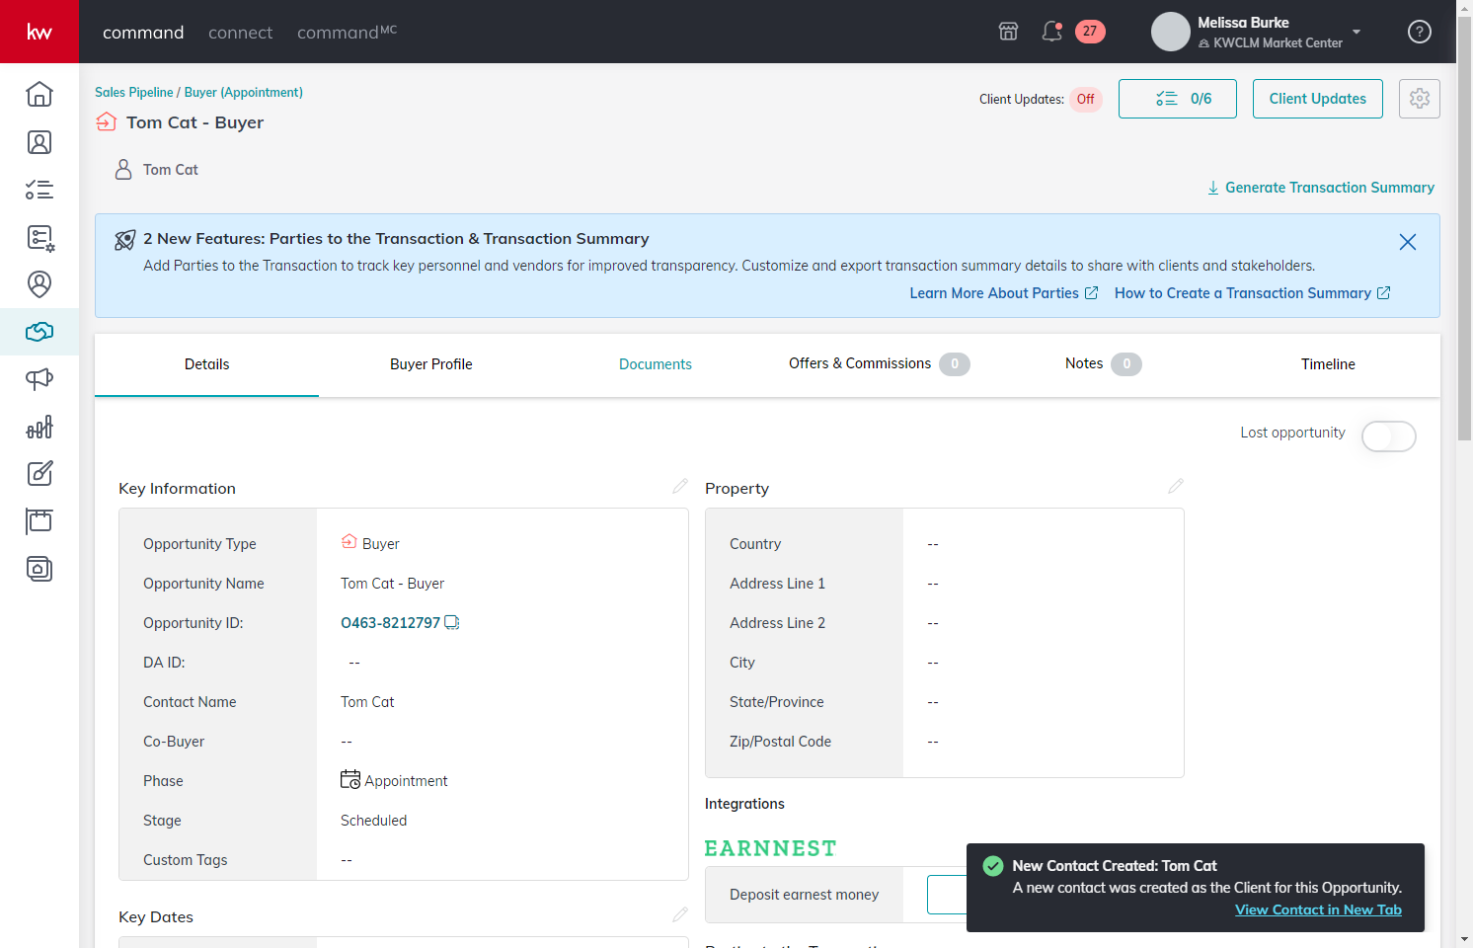This screenshot has height=948, width=1473.
Task: Open the connect menu item
Action: tap(241, 33)
